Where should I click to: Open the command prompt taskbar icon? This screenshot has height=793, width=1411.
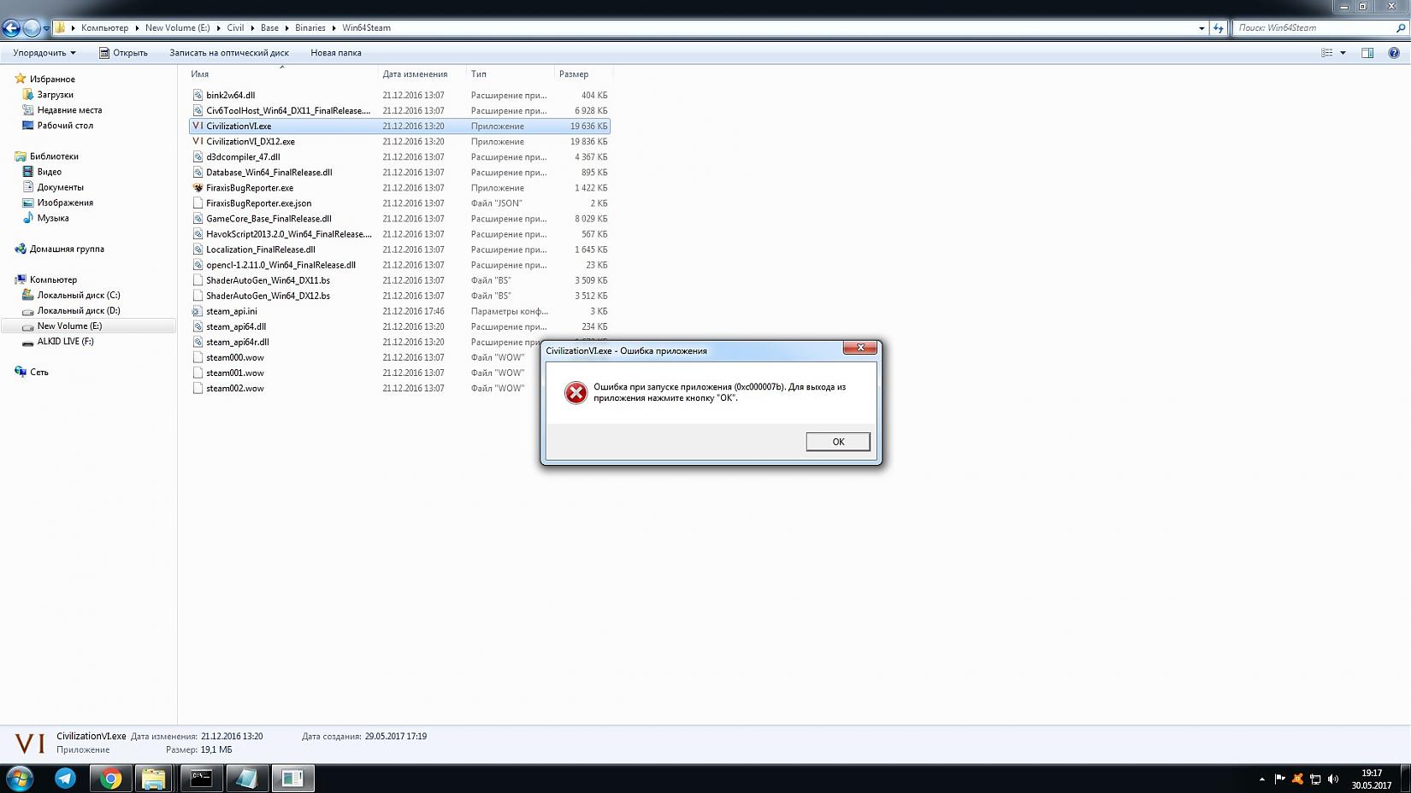coord(201,778)
